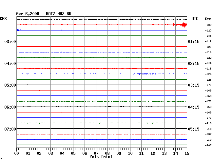Click minute tick label '09' on time axis
The width and height of the screenshot is (213, 162).
click(119, 153)
